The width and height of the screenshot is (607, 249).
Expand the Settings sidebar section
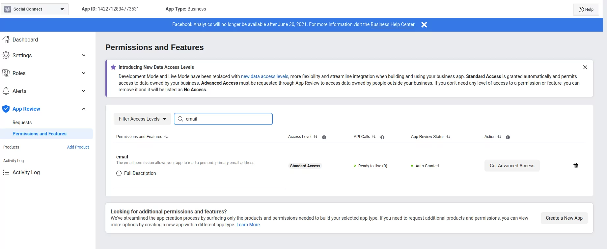[x=83, y=55]
